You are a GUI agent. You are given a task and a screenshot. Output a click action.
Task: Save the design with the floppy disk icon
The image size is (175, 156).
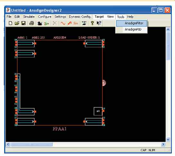tap(23, 23)
